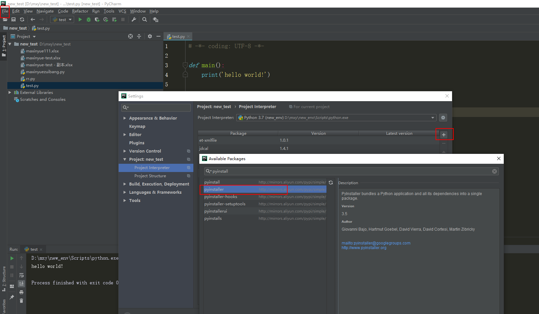
Task: Open the Refactor menu
Action: [x=80, y=11]
